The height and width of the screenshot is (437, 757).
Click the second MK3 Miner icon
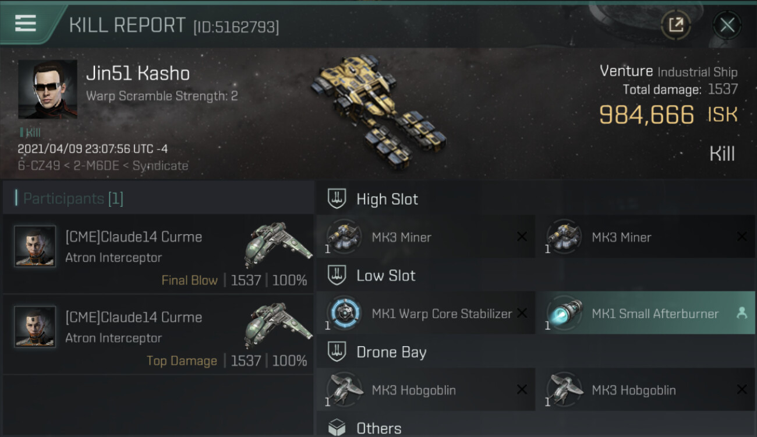(563, 237)
